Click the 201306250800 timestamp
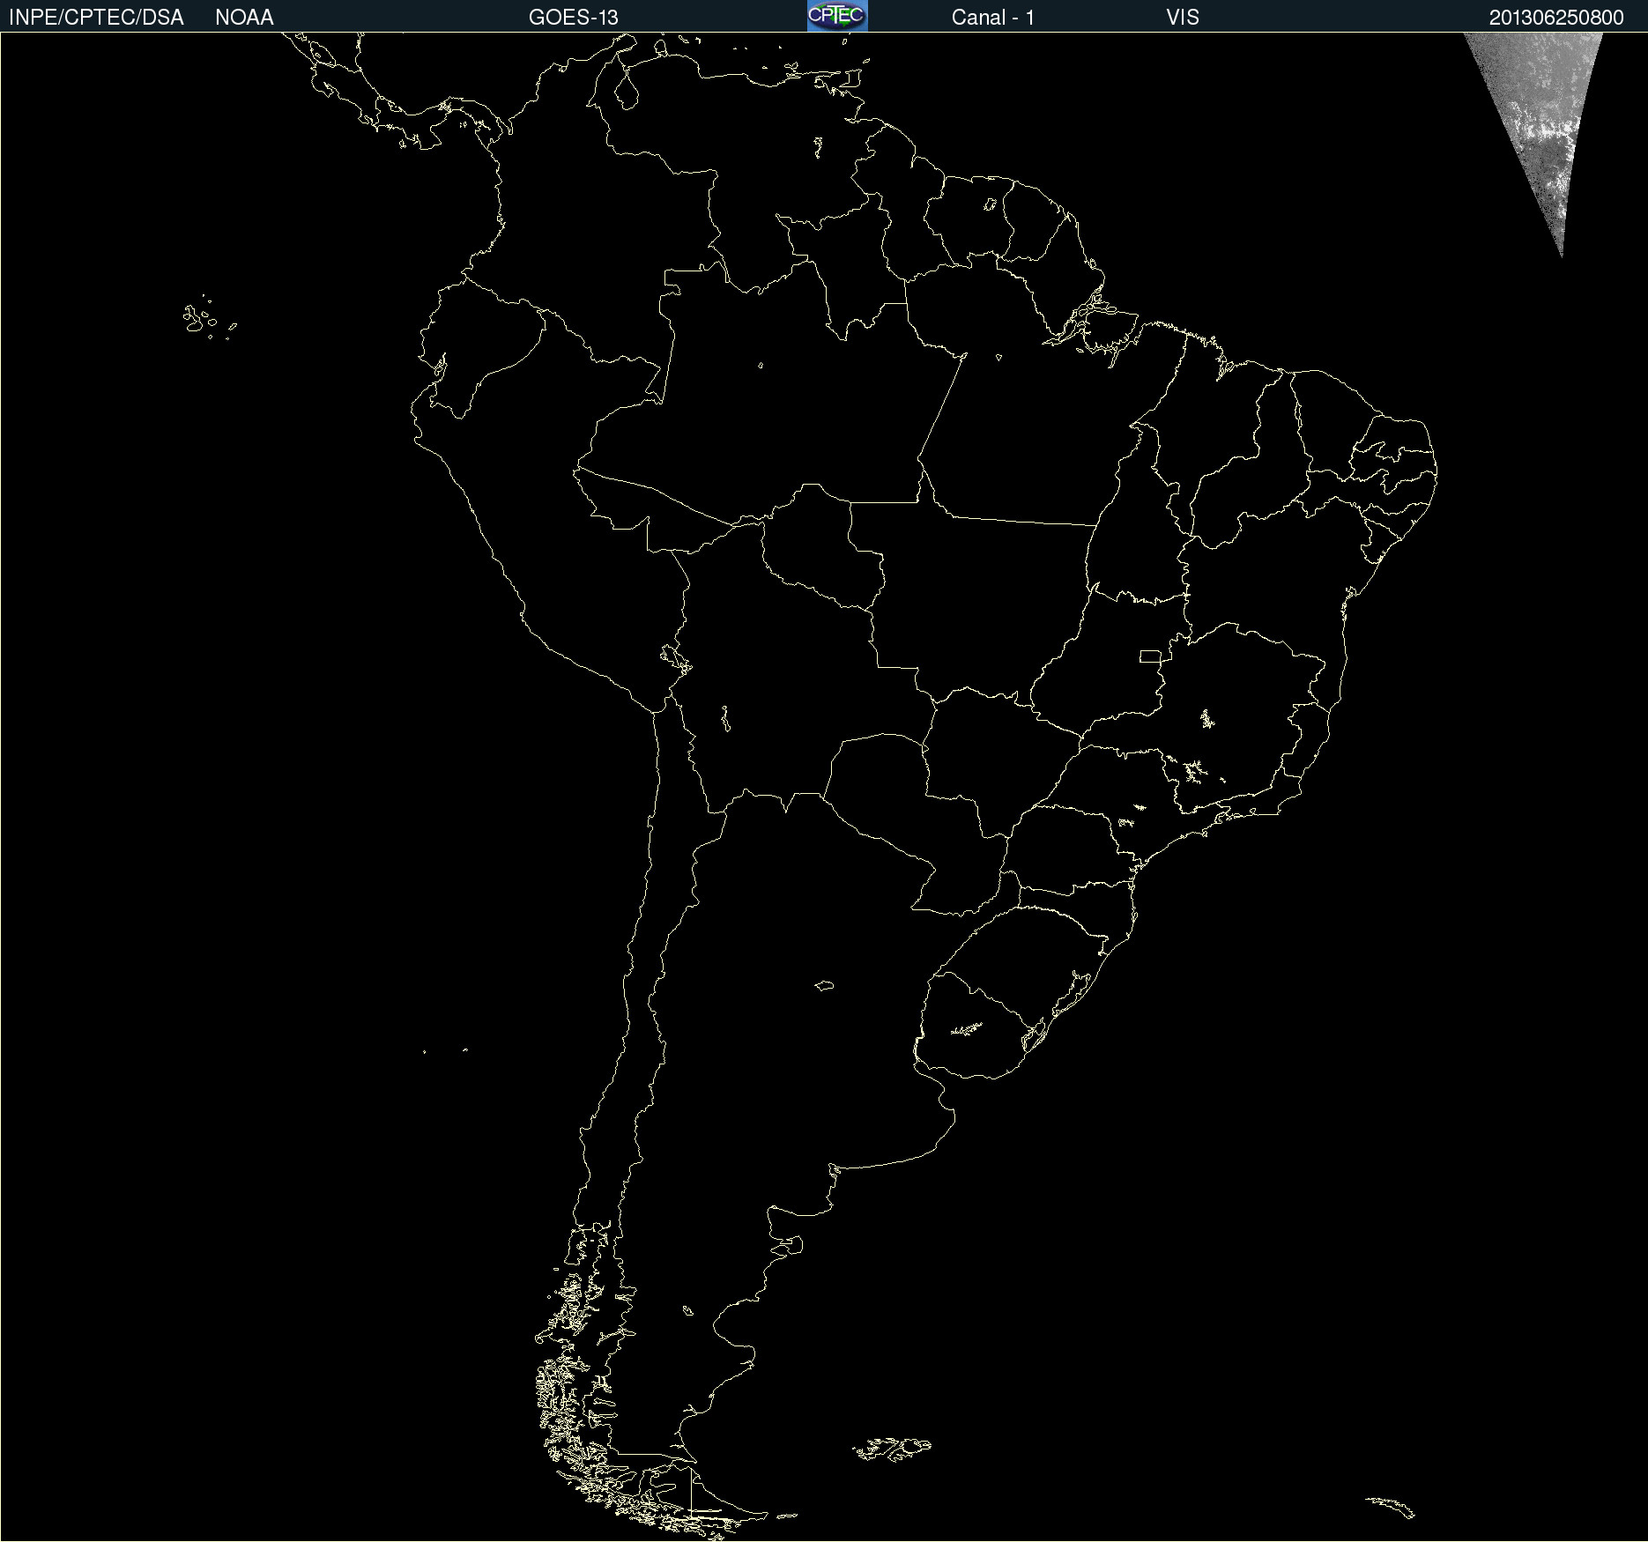Screen dimensions: 1648x1542 coord(1556,18)
